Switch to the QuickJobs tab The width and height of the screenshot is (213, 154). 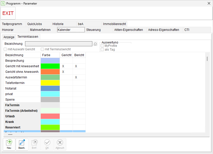[38, 24]
